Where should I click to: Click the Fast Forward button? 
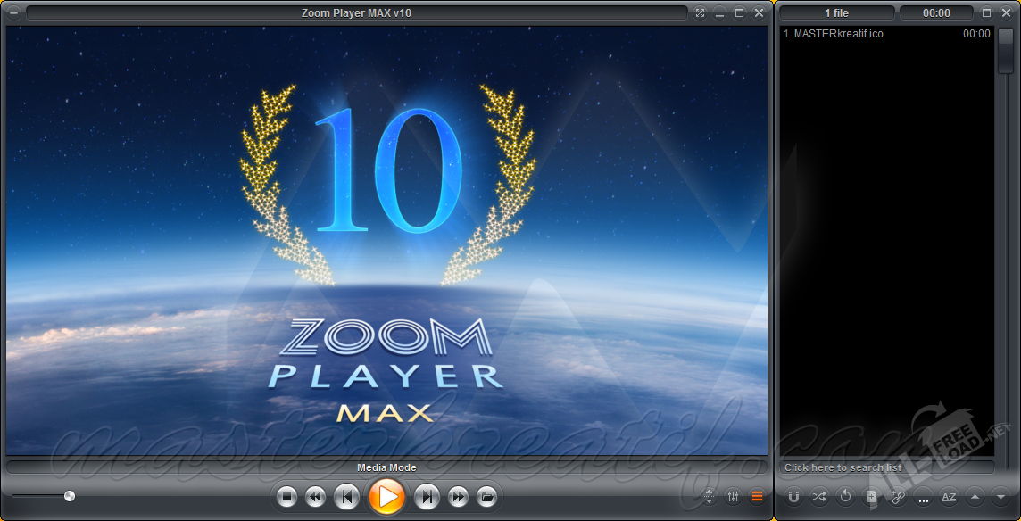click(458, 496)
